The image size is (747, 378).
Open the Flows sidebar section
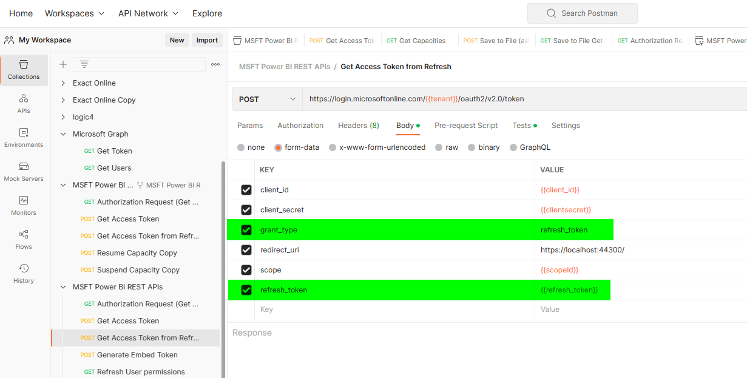(x=24, y=240)
